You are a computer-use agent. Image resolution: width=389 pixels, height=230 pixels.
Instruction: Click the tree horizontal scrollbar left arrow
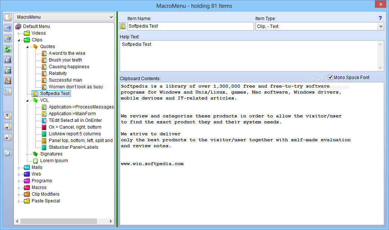pyautogui.click(x=17, y=221)
